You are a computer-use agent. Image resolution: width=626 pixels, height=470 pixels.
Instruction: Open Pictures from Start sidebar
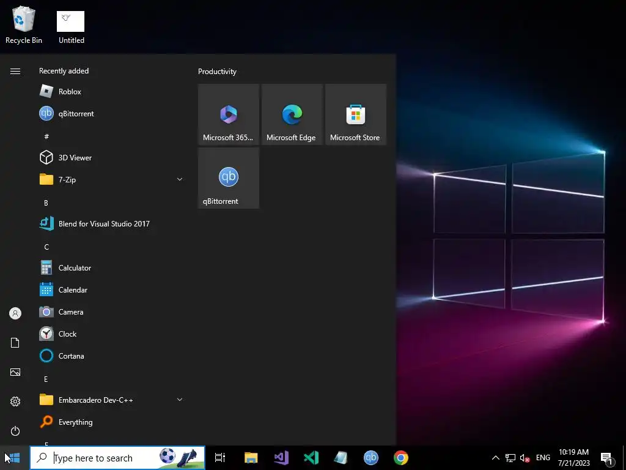pyautogui.click(x=15, y=372)
